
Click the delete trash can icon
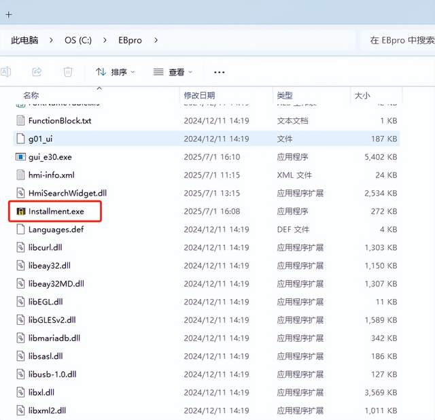[x=68, y=71]
